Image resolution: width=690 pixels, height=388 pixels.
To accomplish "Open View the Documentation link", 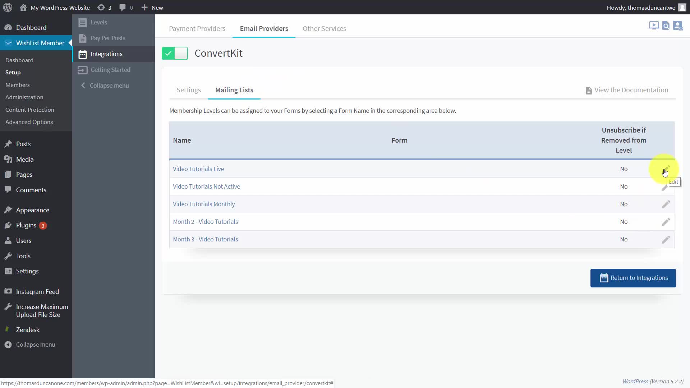I will [x=627, y=90].
